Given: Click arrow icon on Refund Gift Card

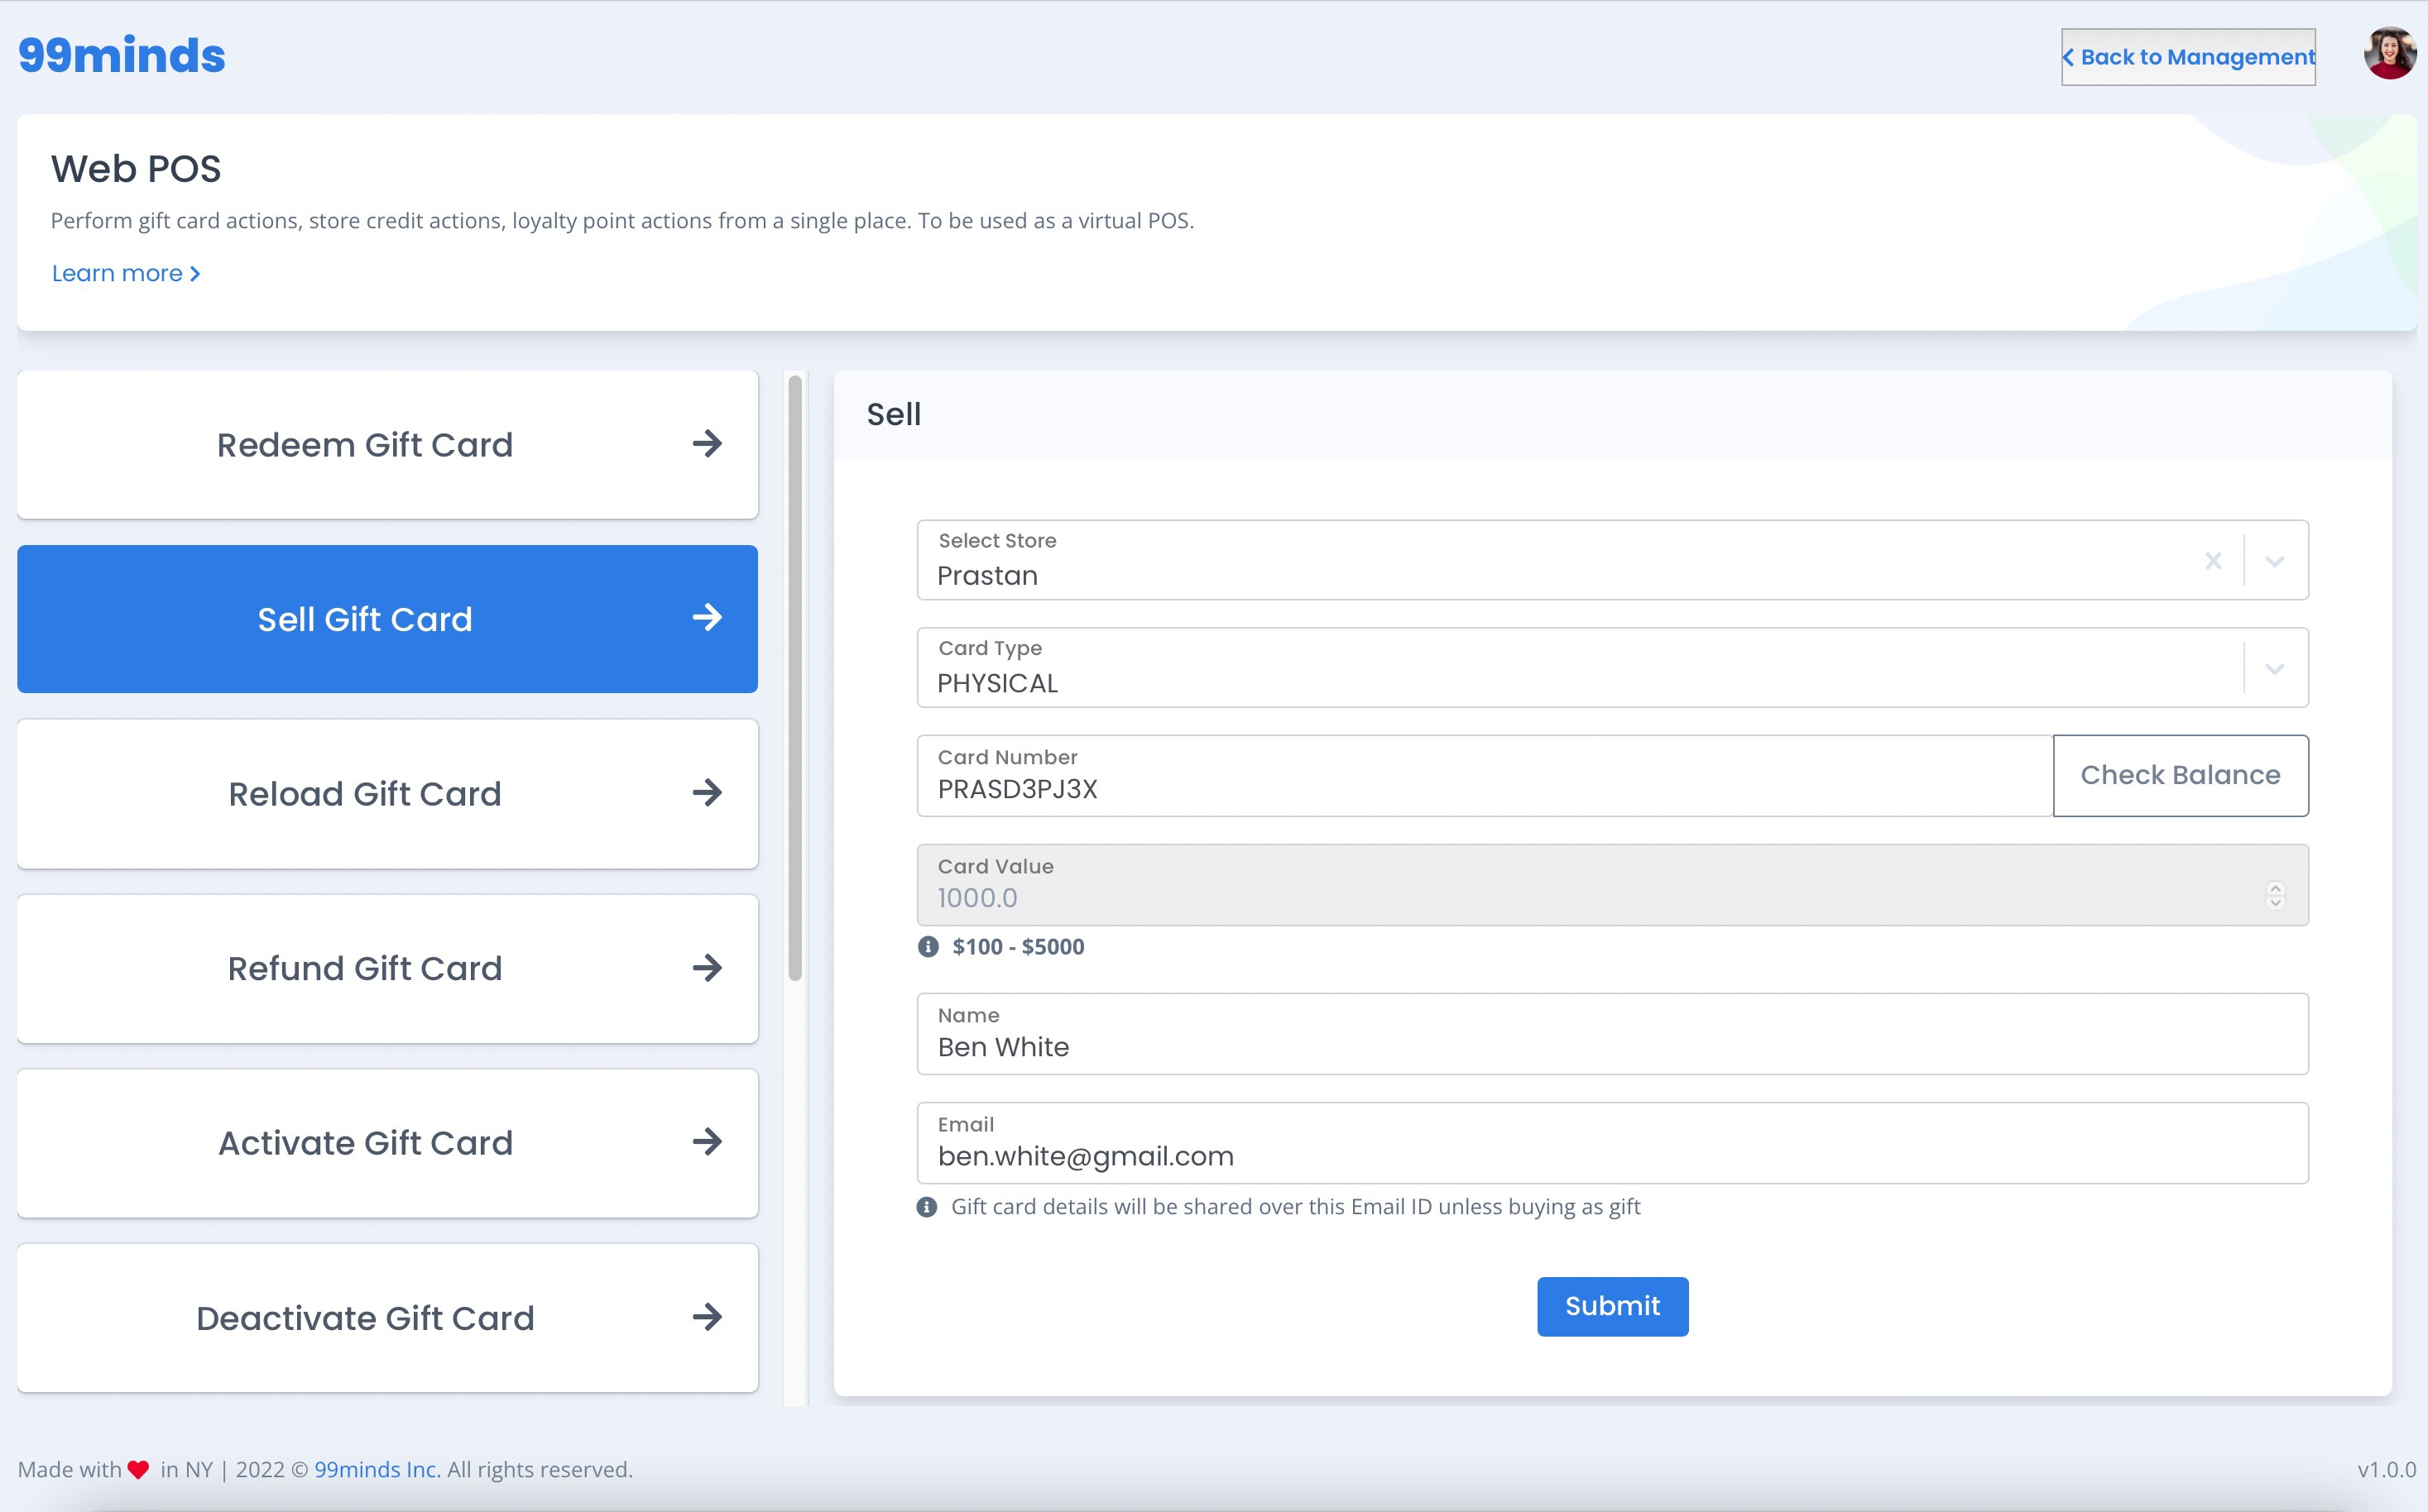Looking at the screenshot, I should (x=708, y=968).
